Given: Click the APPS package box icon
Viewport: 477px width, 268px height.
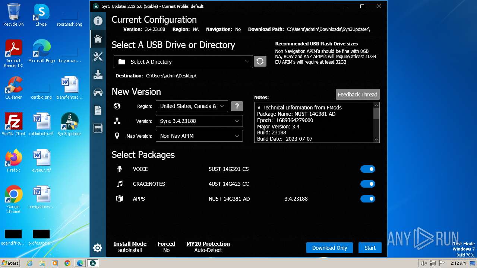Looking at the screenshot, I should coord(120,199).
